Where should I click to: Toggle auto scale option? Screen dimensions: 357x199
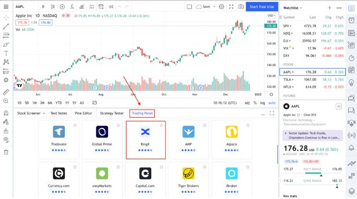click(x=272, y=103)
